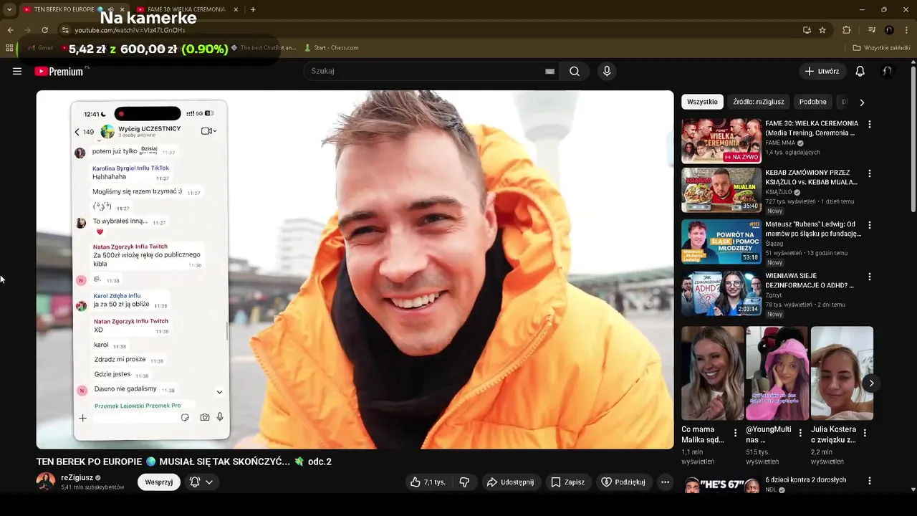The image size is (917, 516).
Task: Like the video with thumbs up
Action: click(427, 482)
